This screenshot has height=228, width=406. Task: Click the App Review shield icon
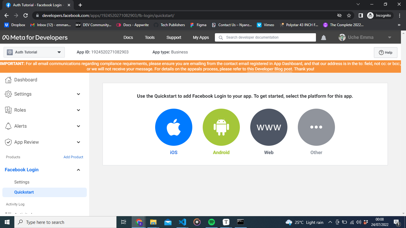(x=8, y=142)
